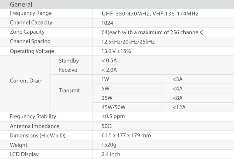Select the Channel Spacing value cell
Screen dimensions: 234x159
pyautogui.click(x=128, y=42)
